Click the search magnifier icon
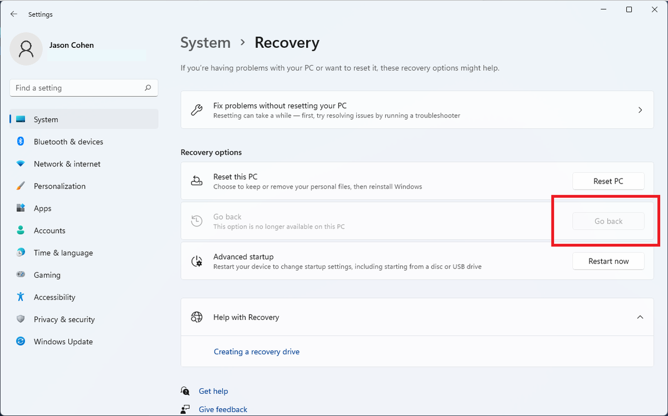Viewport: 668px width, 416px height. coord(148,87)
